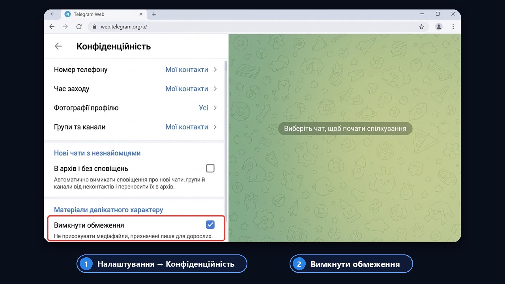
Task: Bookmark this page with the star icon
Action: pyautogui.click(x=421, y=27)
